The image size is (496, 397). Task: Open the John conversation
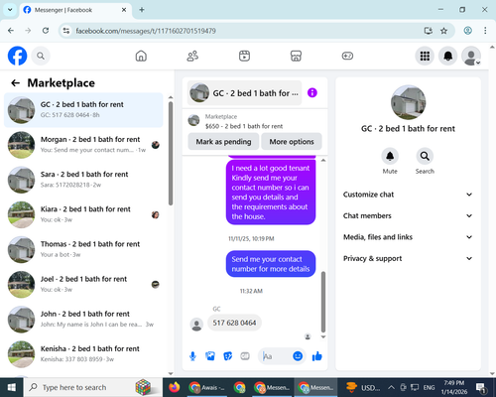83,320
